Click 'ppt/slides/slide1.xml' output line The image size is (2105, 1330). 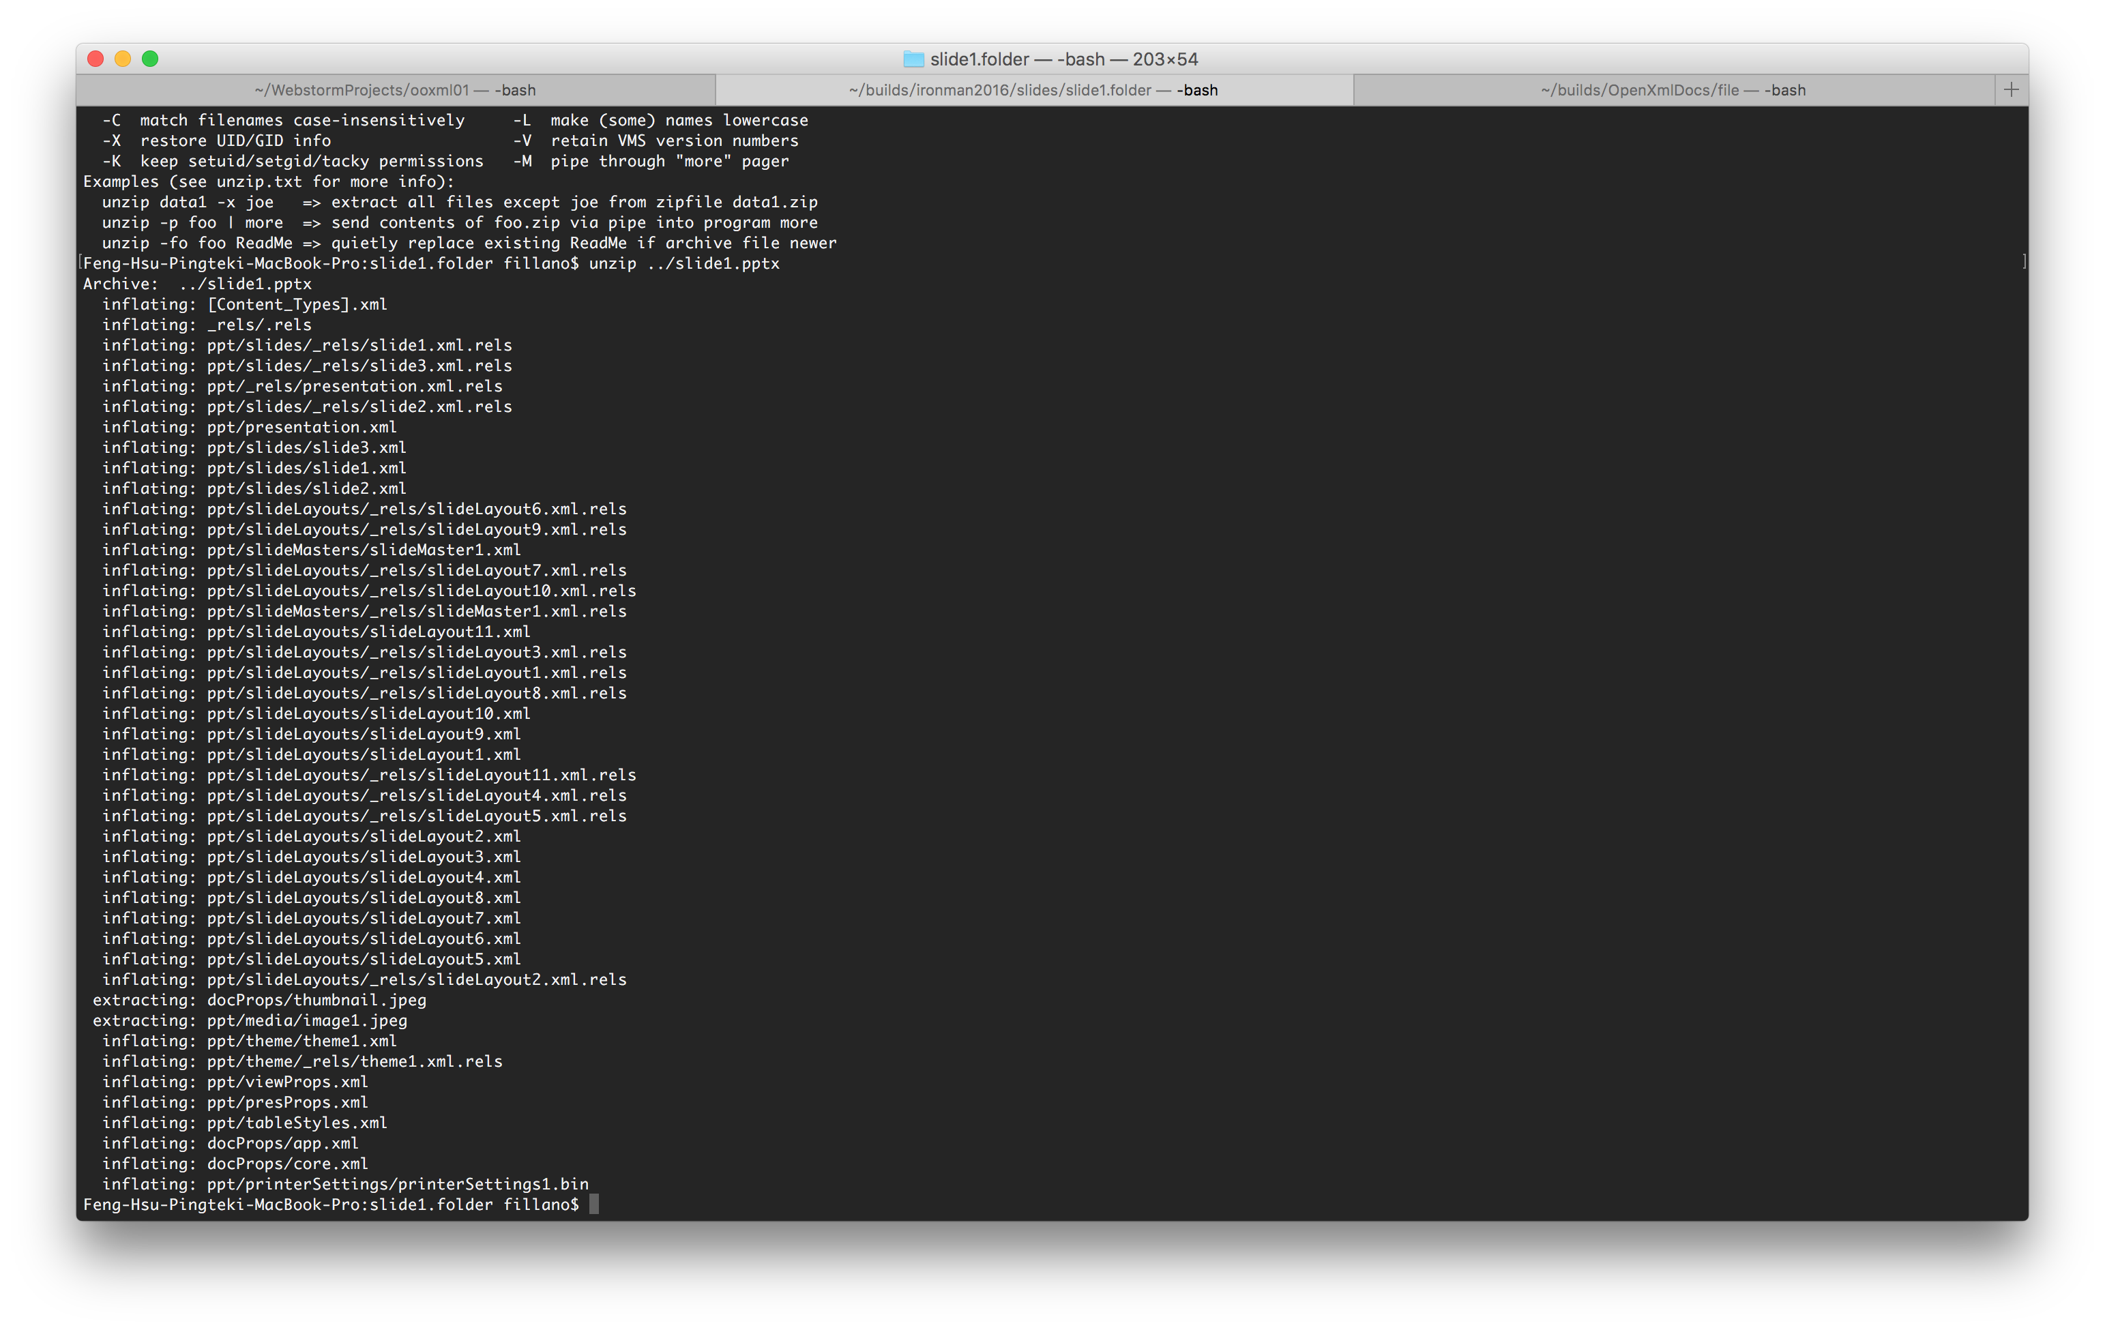(254, 469)
